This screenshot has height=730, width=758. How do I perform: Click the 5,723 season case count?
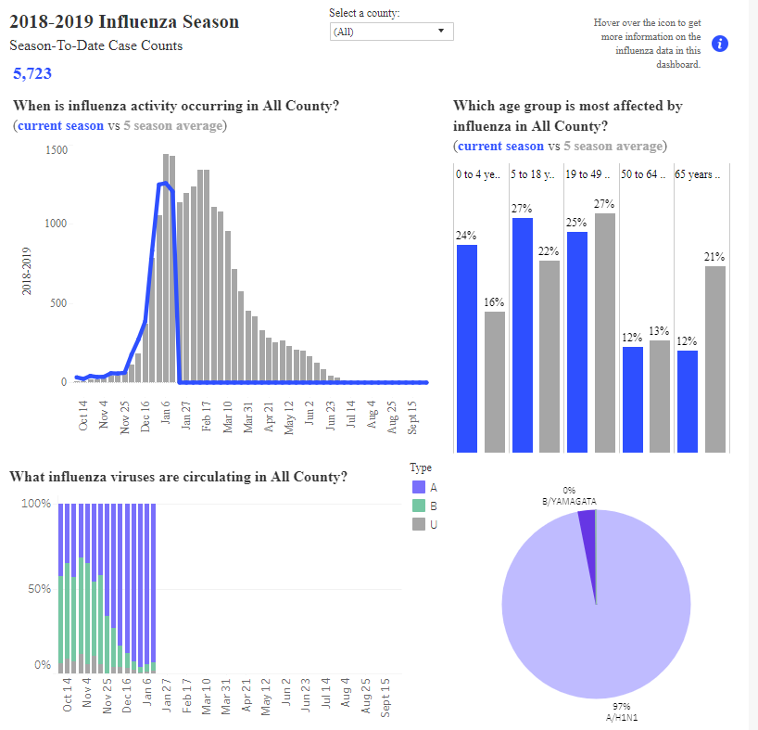coord(32,73)
